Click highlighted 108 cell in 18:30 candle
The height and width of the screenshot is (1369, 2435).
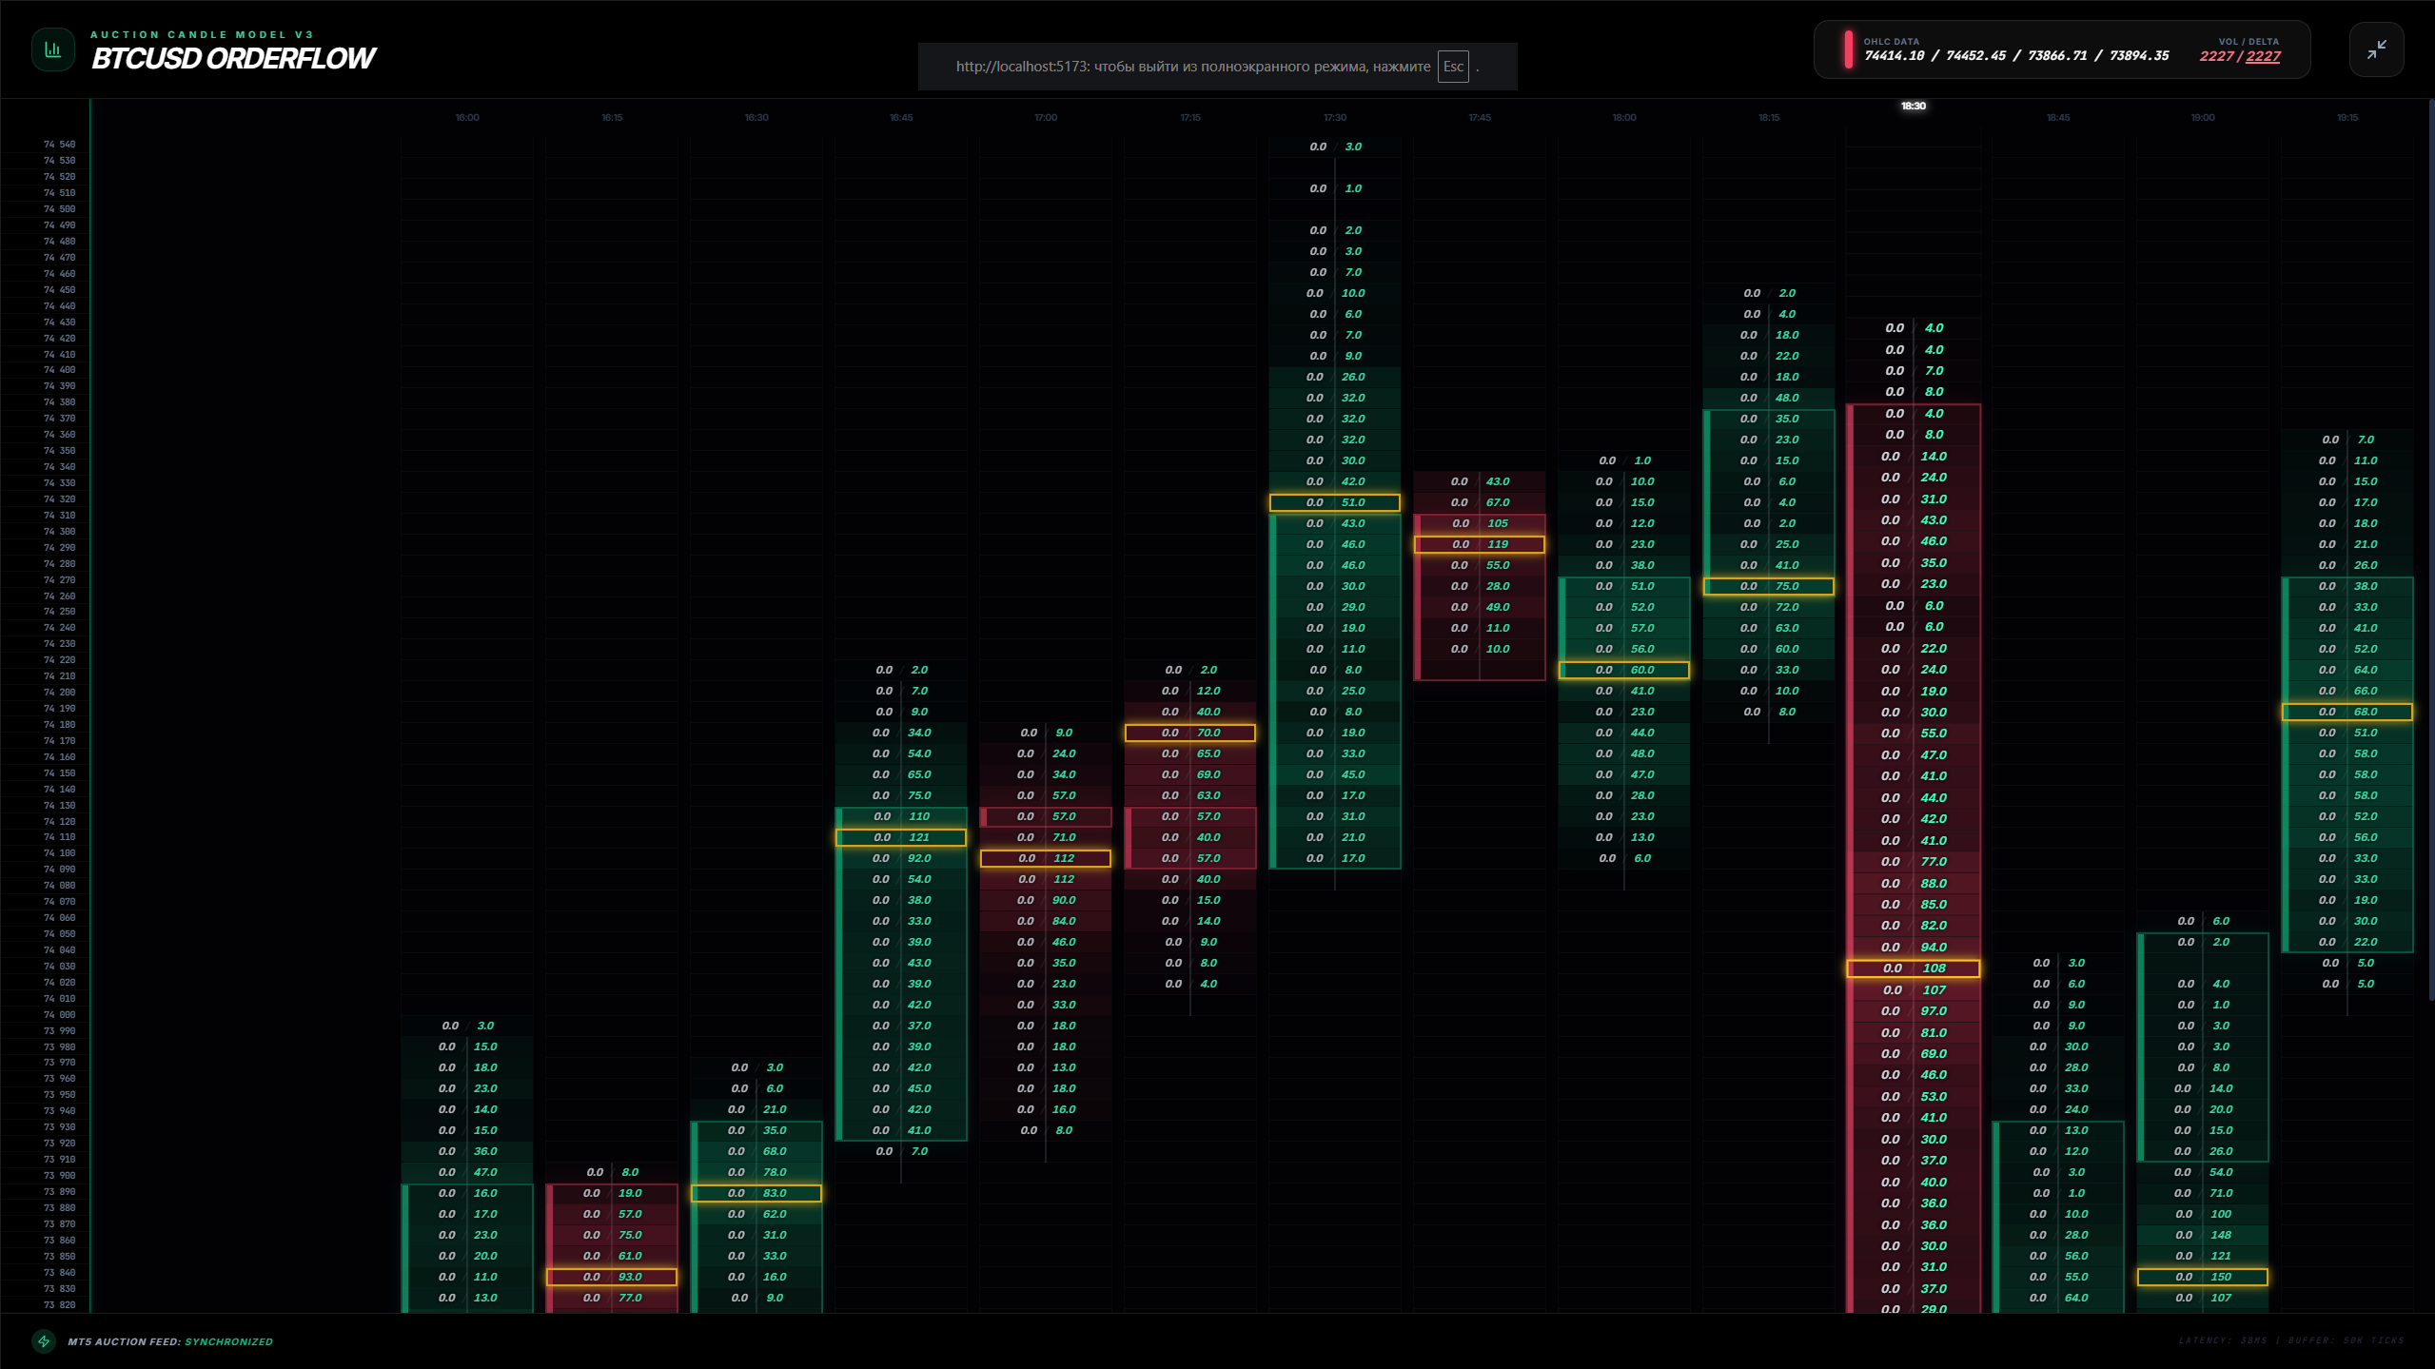[1914, 968]
